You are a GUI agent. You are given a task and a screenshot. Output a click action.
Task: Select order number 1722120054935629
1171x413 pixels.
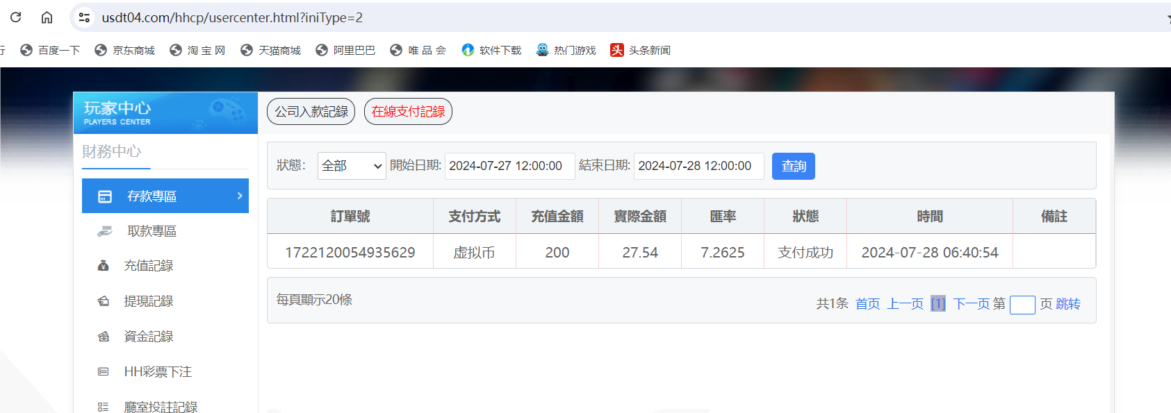click(350, 252)
